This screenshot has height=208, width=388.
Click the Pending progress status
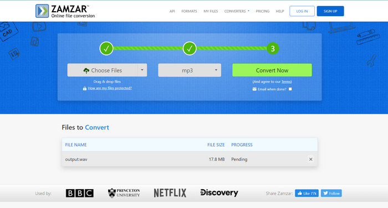click(x=239, y=159)
